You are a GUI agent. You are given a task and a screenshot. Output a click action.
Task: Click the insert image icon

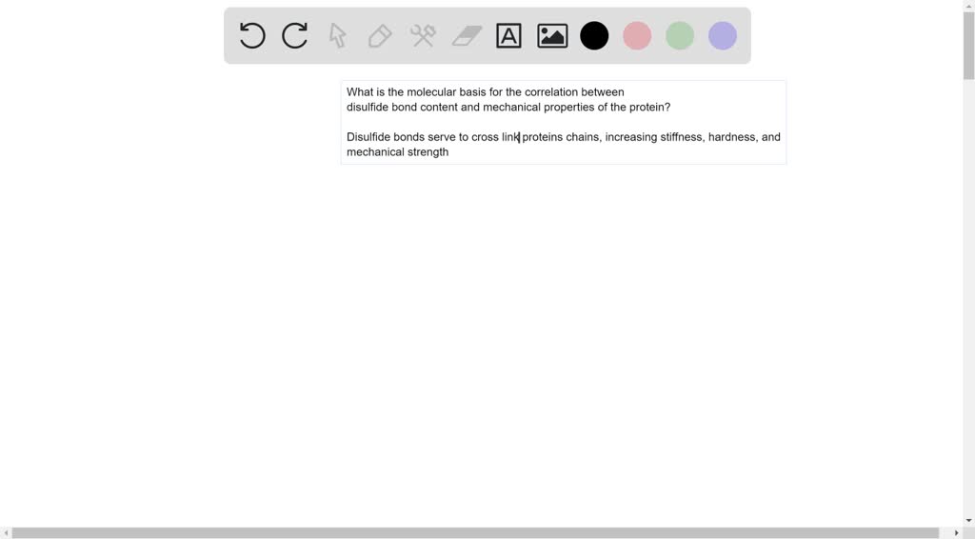(x=552, y=36)
